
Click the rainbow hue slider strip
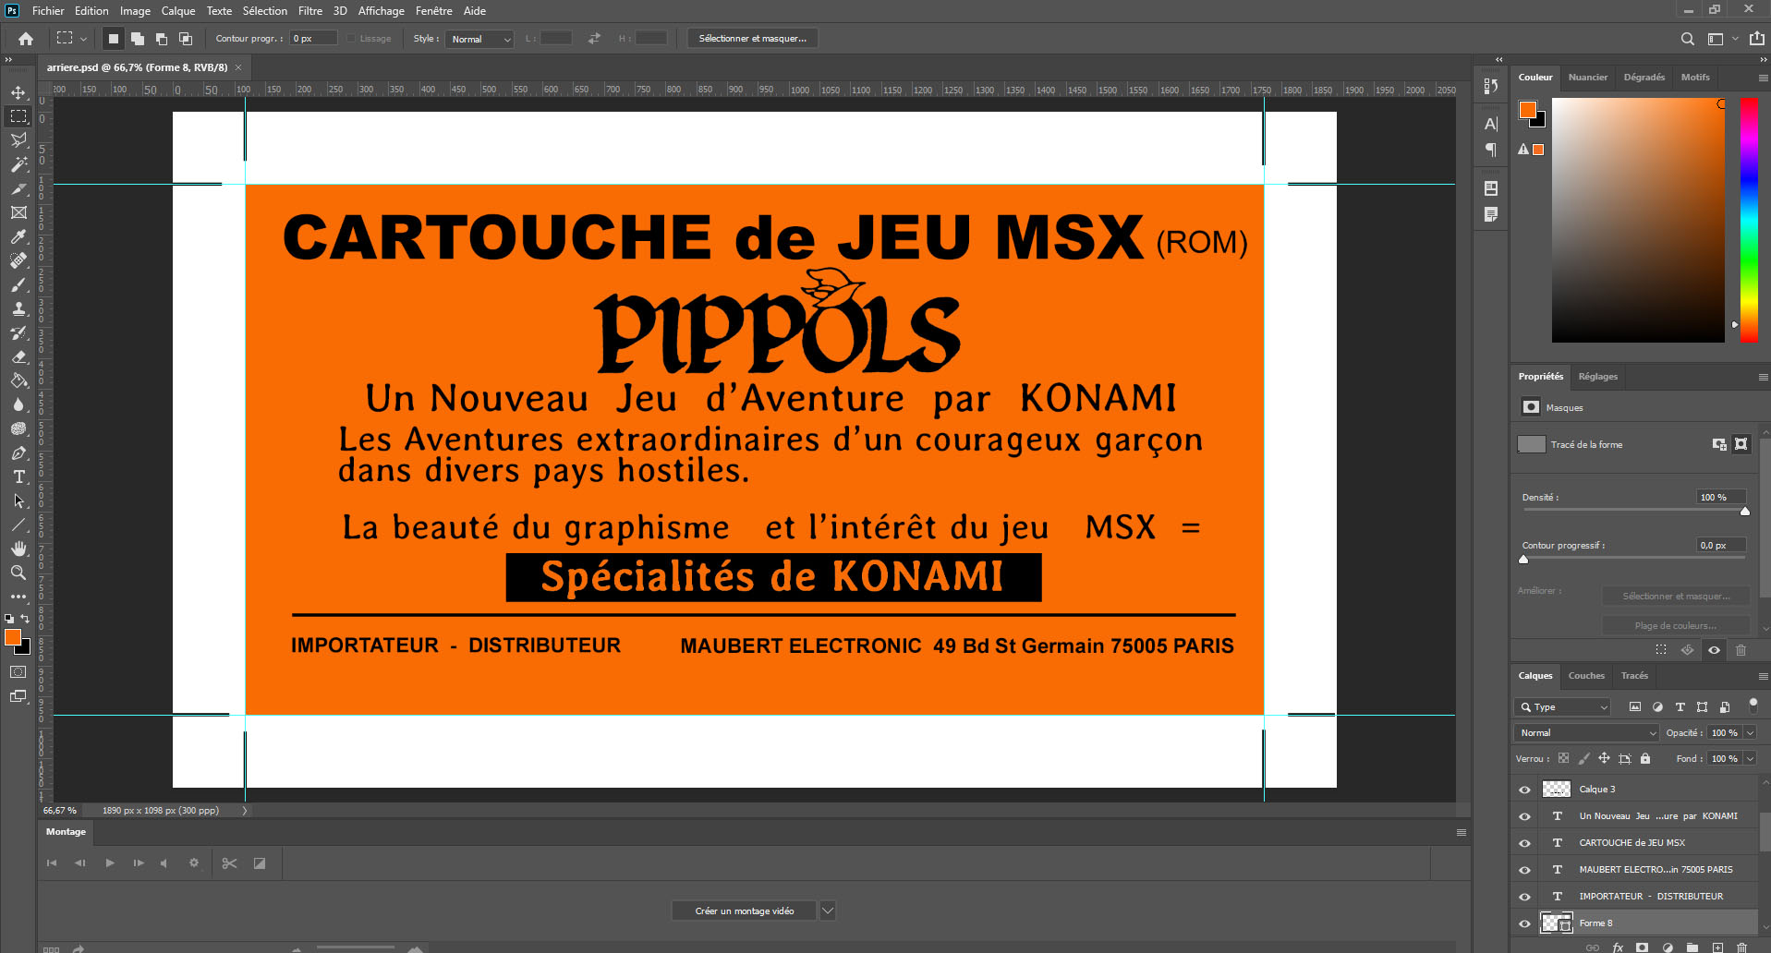(1749, 220)
